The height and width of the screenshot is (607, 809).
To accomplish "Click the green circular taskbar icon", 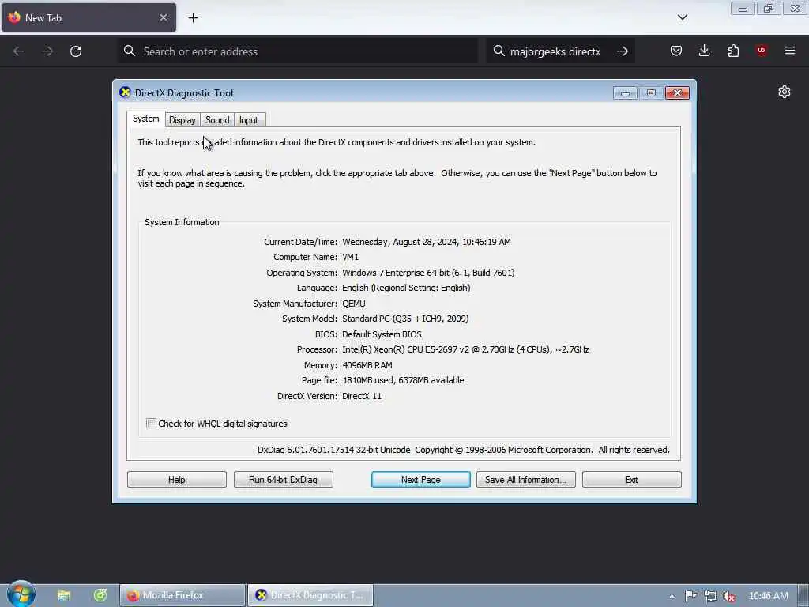I will click(100, 595).
